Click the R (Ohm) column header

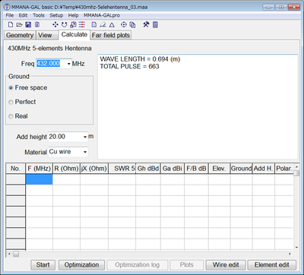[66, 169]
